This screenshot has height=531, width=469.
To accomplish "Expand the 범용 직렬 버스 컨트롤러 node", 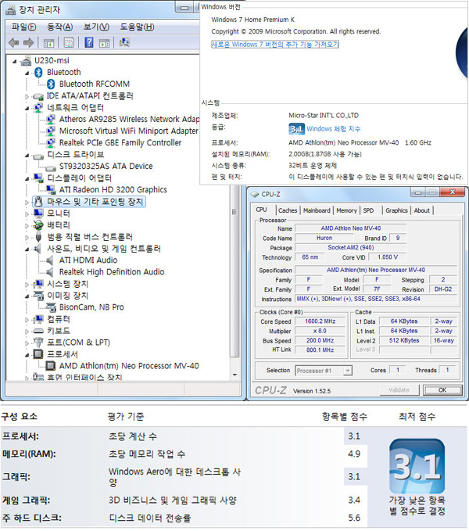I will pos(27,238).
